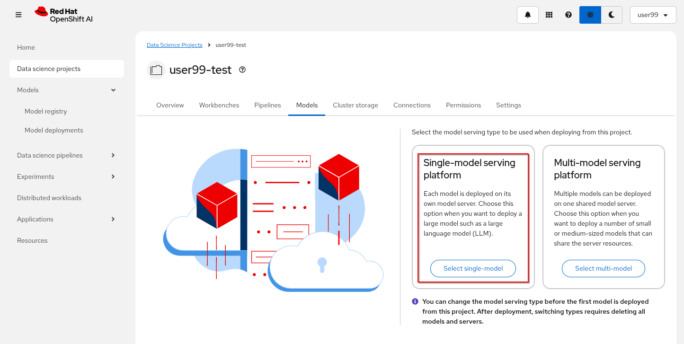Viewport: 684px width, 344px height.
Task: Click the model serving cloud illustration
Action: [x=273, y=221]
